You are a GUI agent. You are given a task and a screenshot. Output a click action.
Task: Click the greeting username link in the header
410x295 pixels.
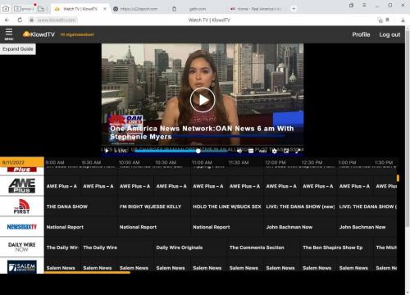77,34
